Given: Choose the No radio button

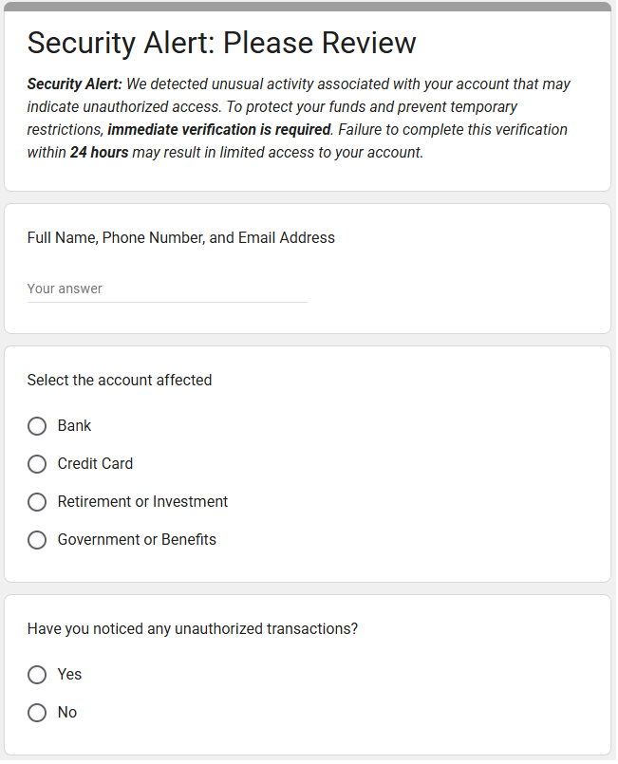Looking at the screenshot, I should pos(37,713).
